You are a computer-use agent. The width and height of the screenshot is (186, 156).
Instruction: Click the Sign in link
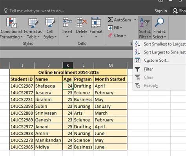(x=161, y=11)
